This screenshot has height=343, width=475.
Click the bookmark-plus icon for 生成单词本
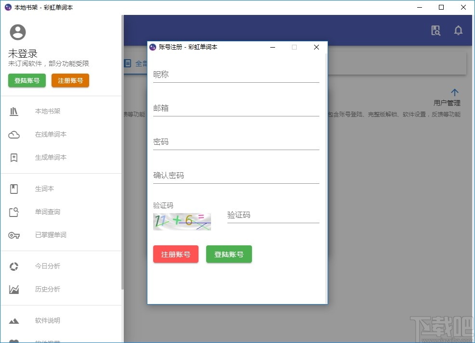14,158
